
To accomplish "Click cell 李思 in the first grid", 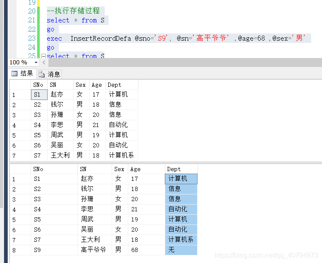I will tap(60, 125).
